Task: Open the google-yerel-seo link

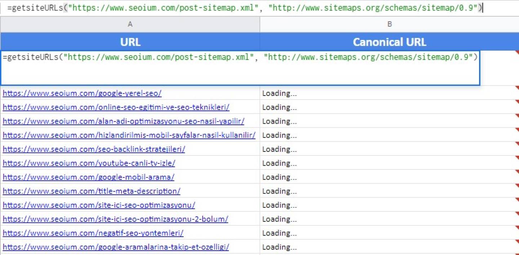Action: (x=82, y=93)
